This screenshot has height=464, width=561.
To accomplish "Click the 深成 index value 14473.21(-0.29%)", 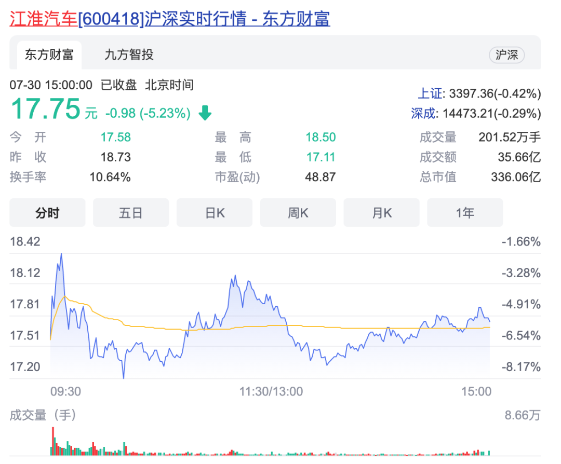I will point(491,114).
